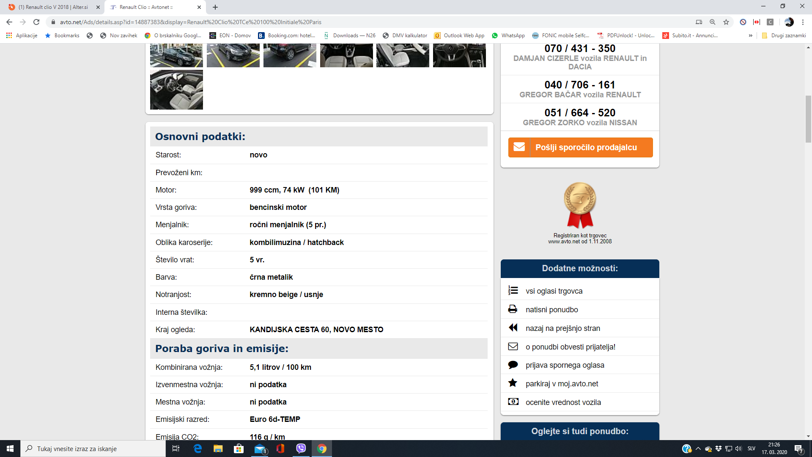Click the banknote icon beside 'ocenite vrednost vozila'

[513, 402]
